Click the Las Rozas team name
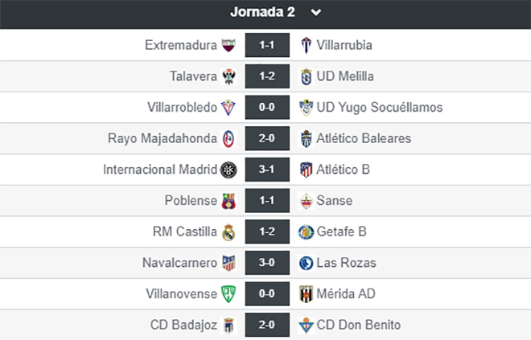Screen dimensions: 531x340 [x=346, y=263]
